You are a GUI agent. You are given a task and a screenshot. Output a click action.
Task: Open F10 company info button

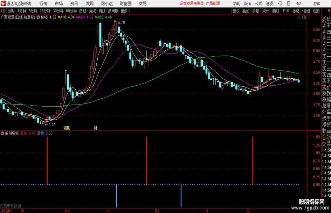tap(286, 11)
